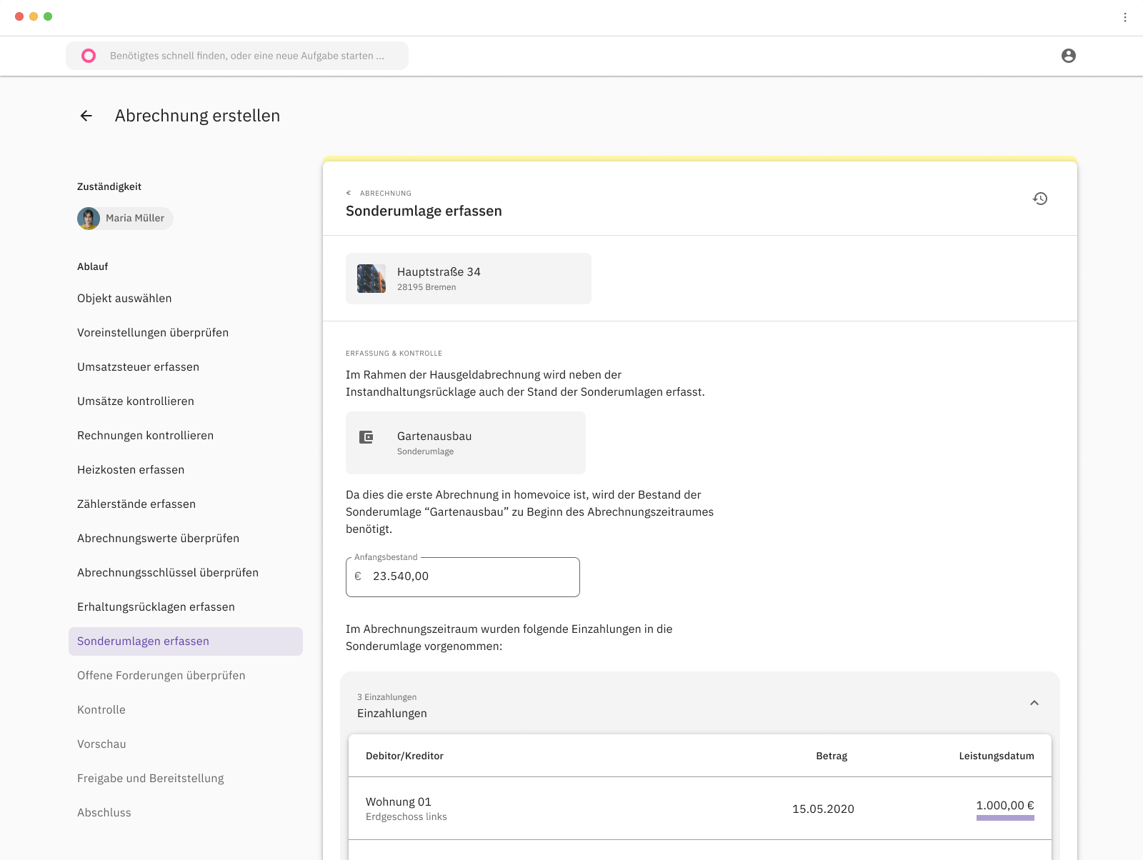Open Heizkosten erfassen step
The image size is (1143, 860).
coord(131,470)
